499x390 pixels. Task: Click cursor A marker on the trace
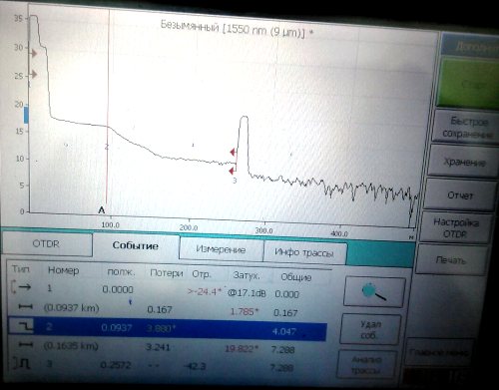click(102, 210)
